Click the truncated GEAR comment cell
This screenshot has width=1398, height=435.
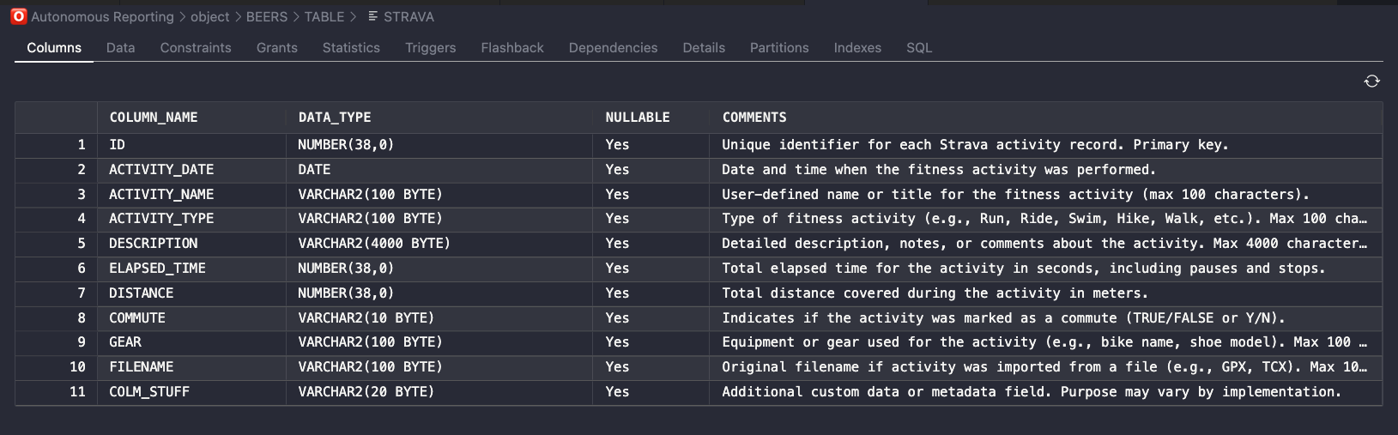coord(1044,342)
